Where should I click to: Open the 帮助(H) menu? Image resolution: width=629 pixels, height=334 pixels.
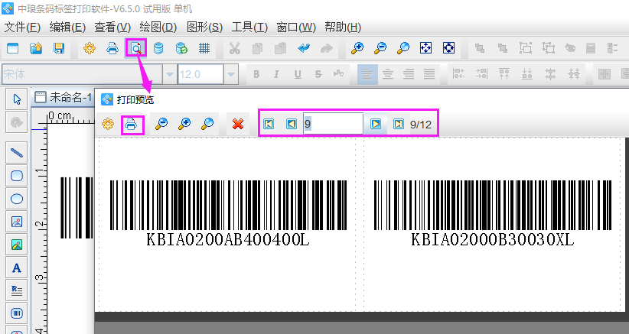[343, 28]
